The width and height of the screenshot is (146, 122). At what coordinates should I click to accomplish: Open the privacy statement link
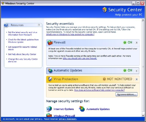tap(68, 119)
